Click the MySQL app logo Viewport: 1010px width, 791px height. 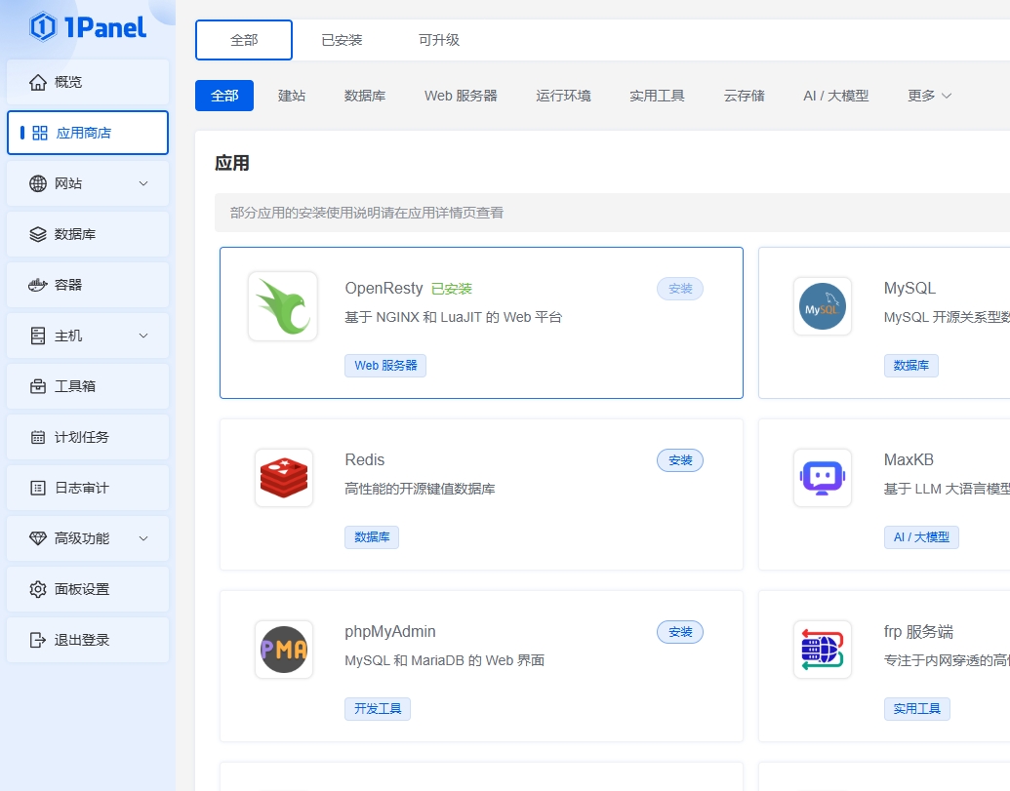tap(822, 305)
